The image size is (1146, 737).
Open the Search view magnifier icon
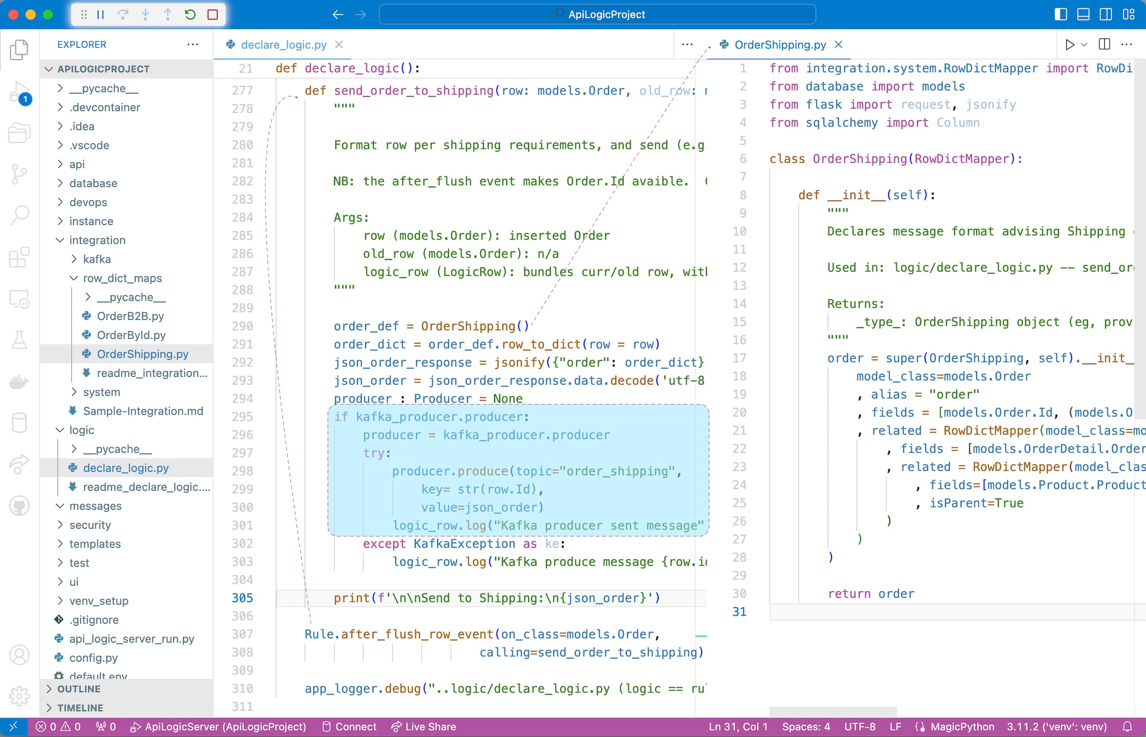point(19,215)
